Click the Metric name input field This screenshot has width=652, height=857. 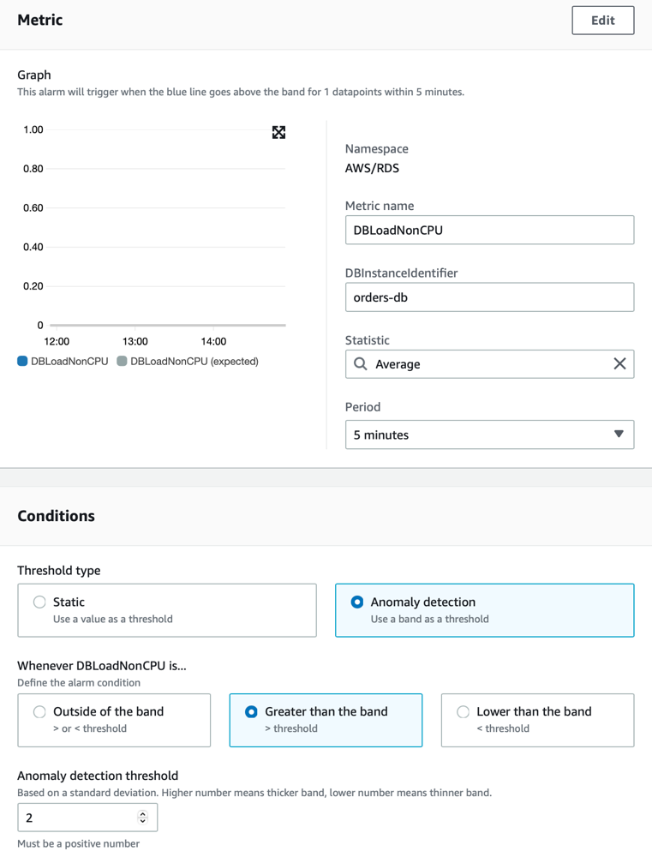[489, 230]
